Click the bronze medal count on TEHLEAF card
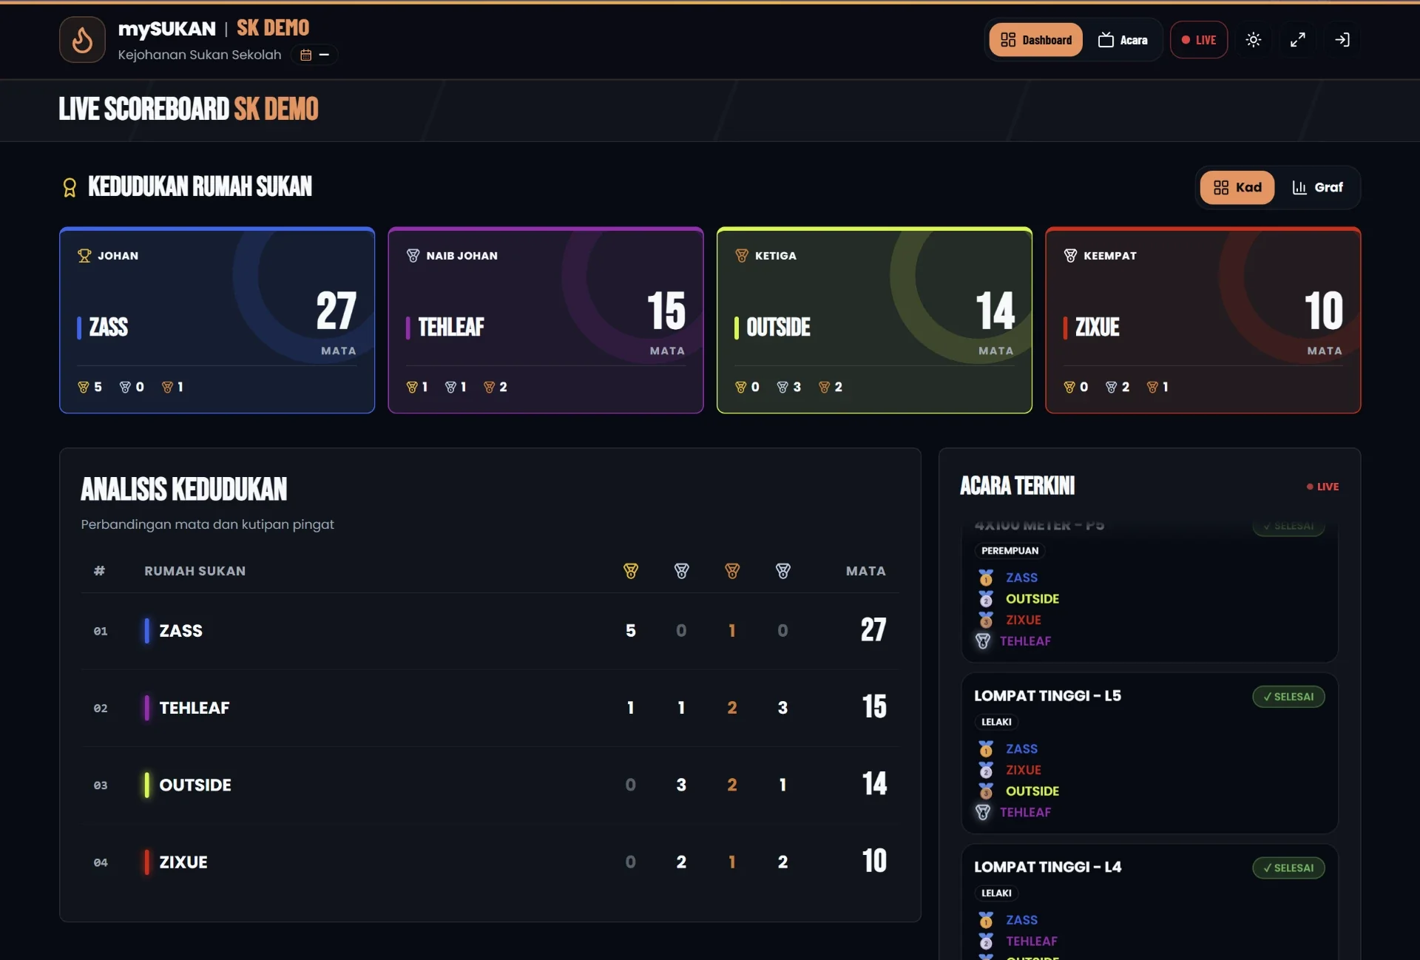 tap(495, 387)
